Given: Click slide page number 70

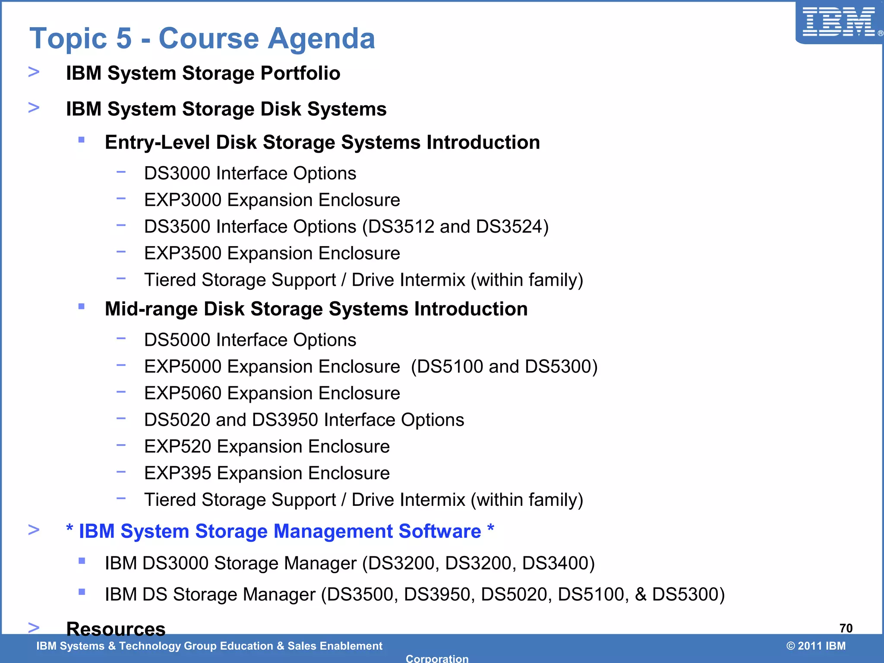Looking at the screenshot, I should tap(846, 628).
